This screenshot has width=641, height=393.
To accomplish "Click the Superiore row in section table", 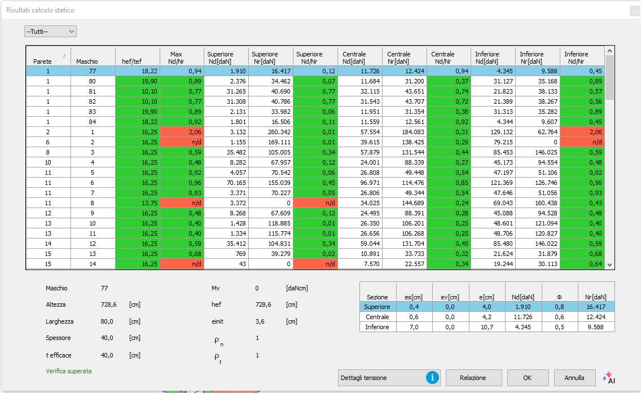I will (377, 307).
